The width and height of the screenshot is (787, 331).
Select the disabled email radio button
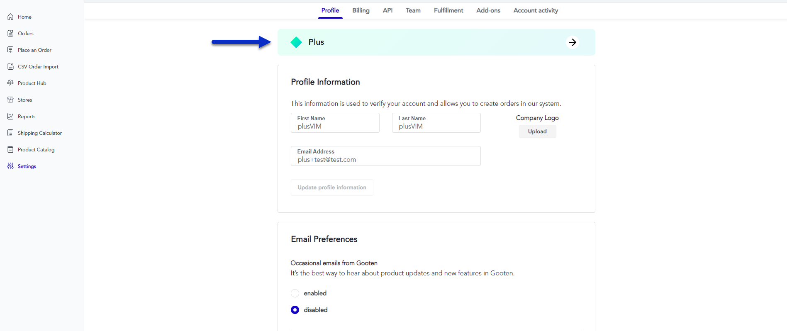[x=295, y=310]
